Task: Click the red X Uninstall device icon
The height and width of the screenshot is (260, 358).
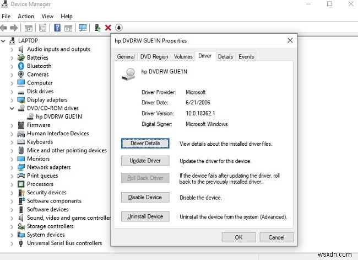Action: pos(108,28)
